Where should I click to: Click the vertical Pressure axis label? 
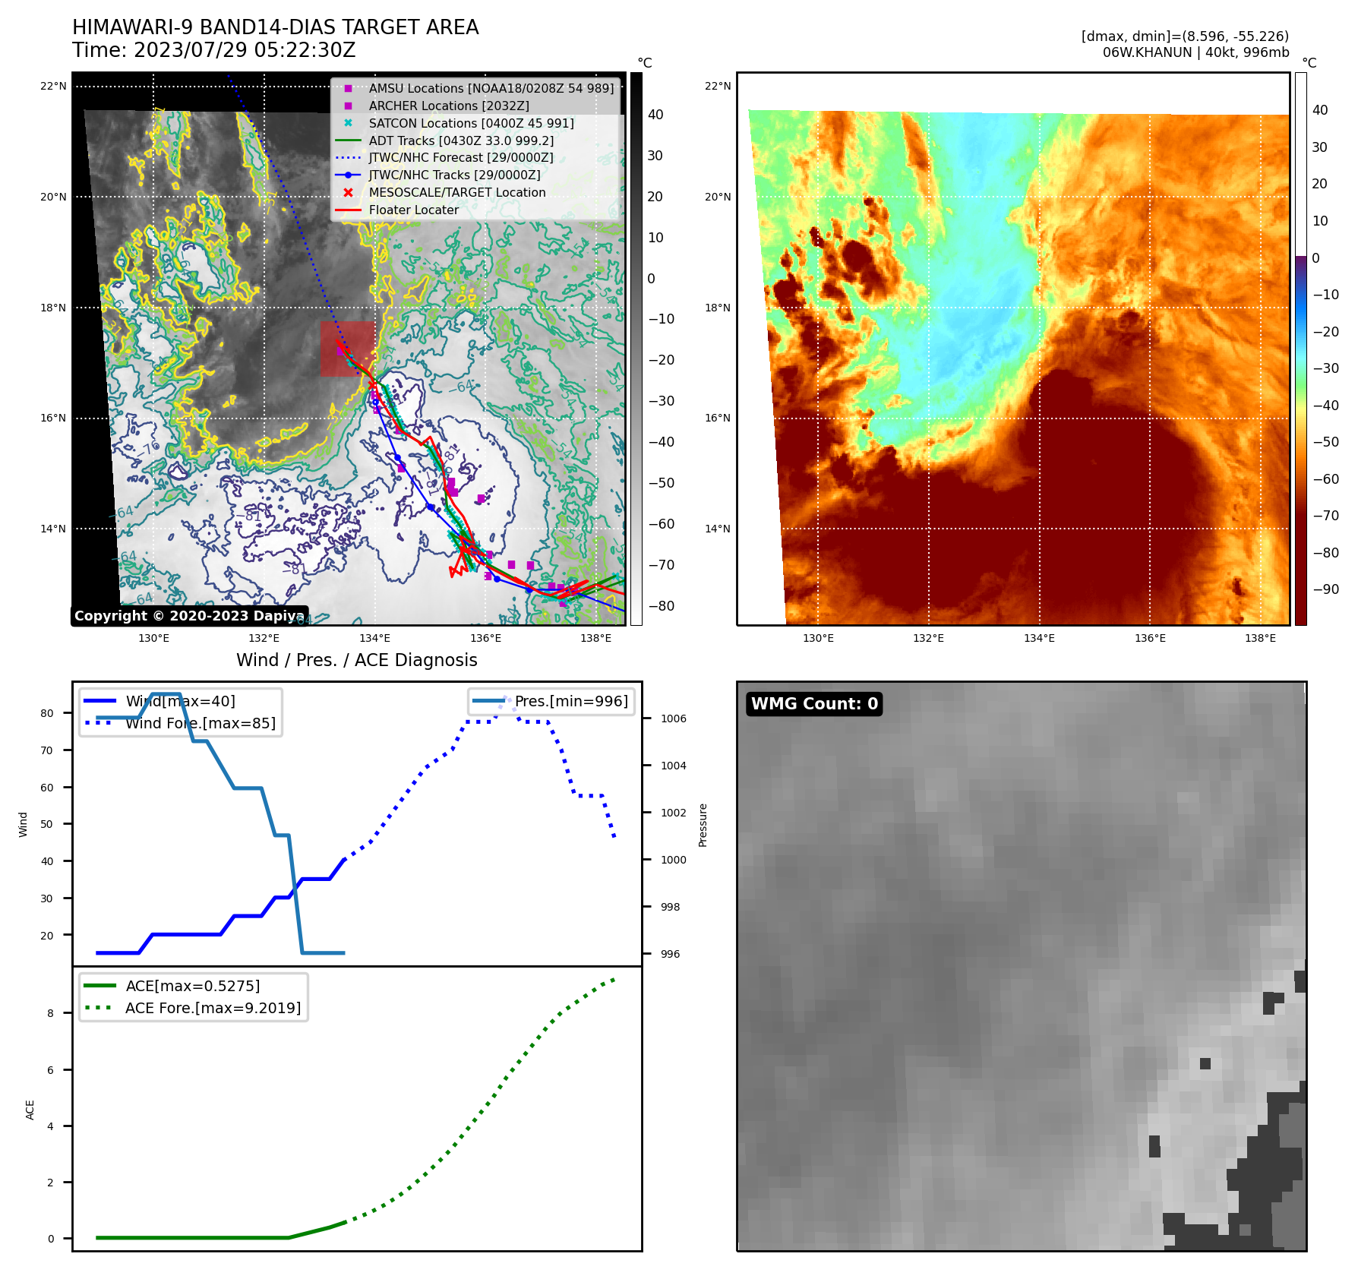pyautogui.click(x=703, y=825)
